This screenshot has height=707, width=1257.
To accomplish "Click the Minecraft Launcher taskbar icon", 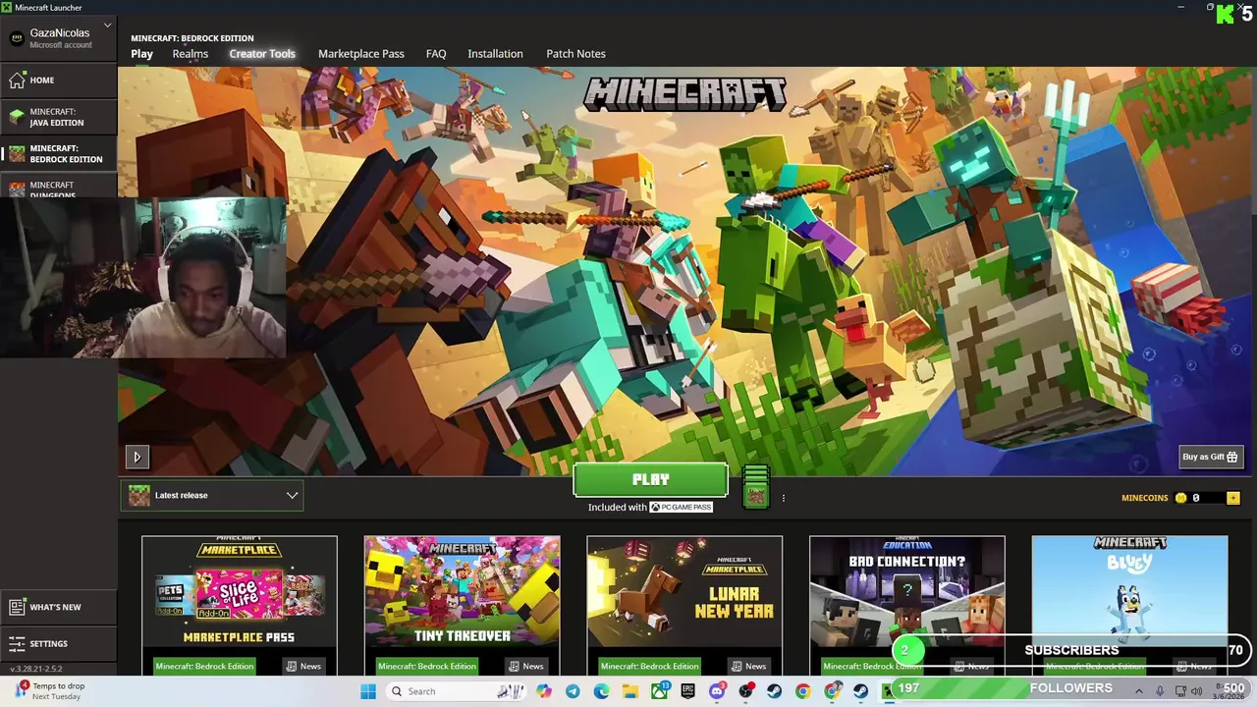I will (889, 691).
